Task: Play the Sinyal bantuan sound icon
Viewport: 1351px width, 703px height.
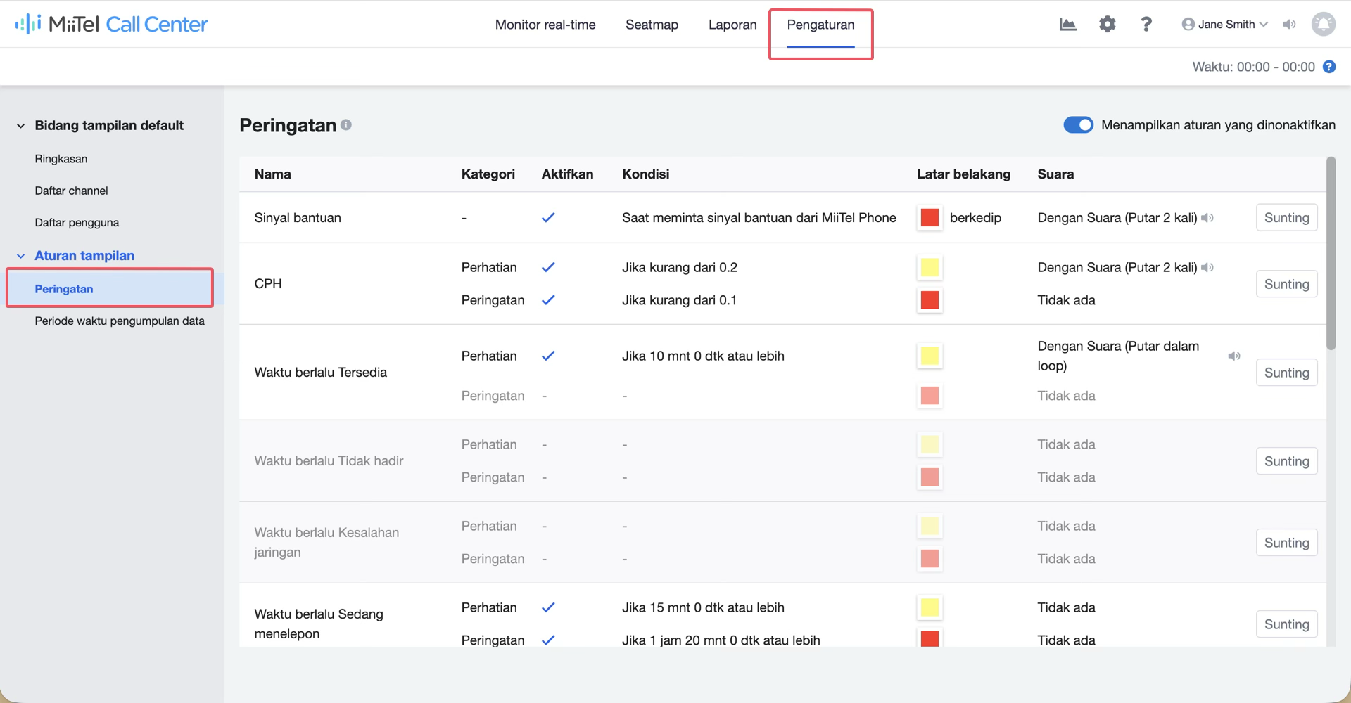Action: click(x=1207, y=218)
